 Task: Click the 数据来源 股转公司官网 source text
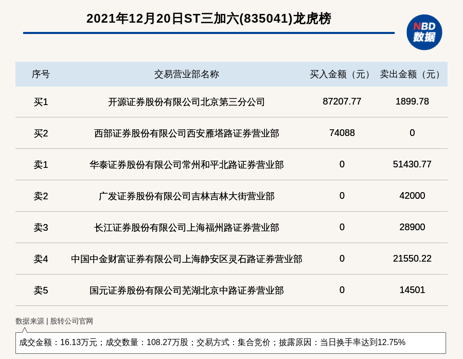54,321
